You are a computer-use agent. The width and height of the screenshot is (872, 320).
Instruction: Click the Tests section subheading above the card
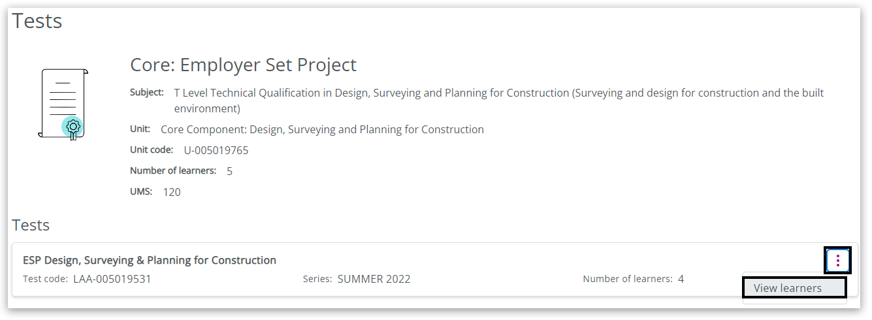[31, 225]
